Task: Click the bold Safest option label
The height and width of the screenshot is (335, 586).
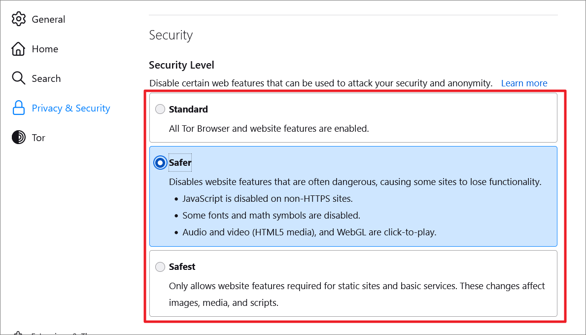Action: (x=182, y=266)
